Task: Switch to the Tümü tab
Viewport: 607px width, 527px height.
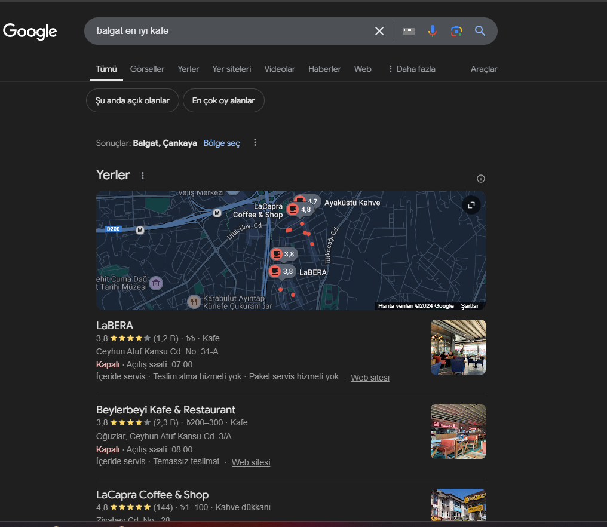Action: pos(106,69)
